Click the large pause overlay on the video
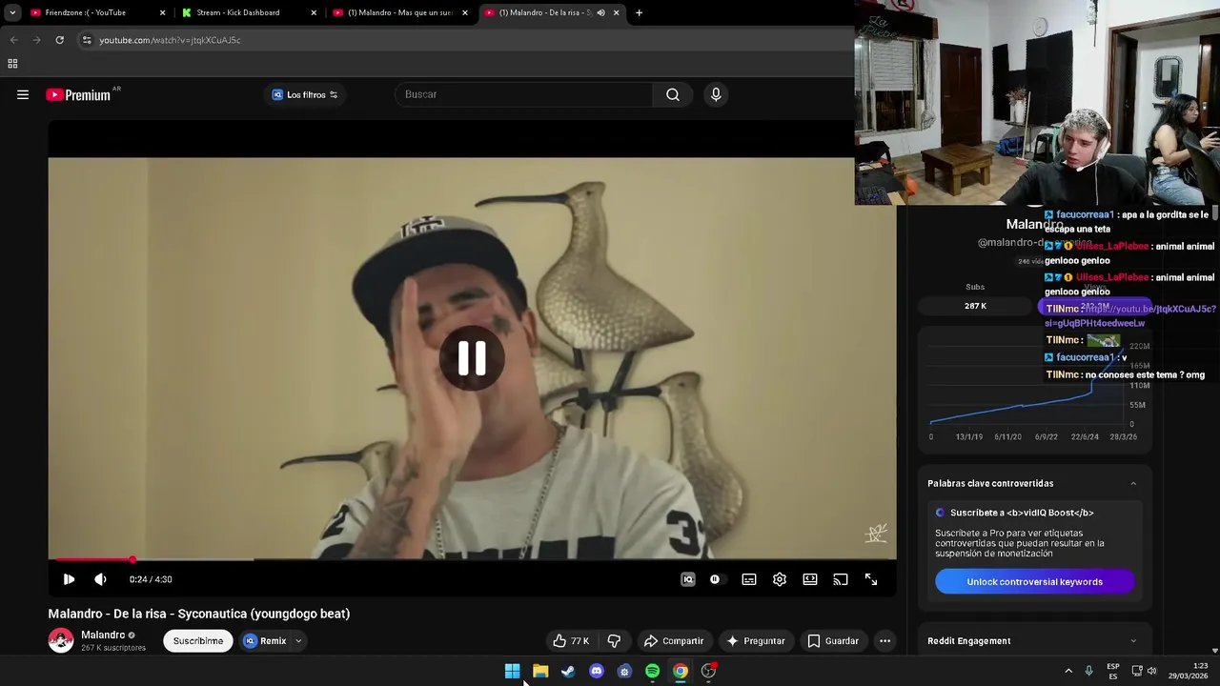Screen dimensions: 1220x686 (x=472, y=358)
